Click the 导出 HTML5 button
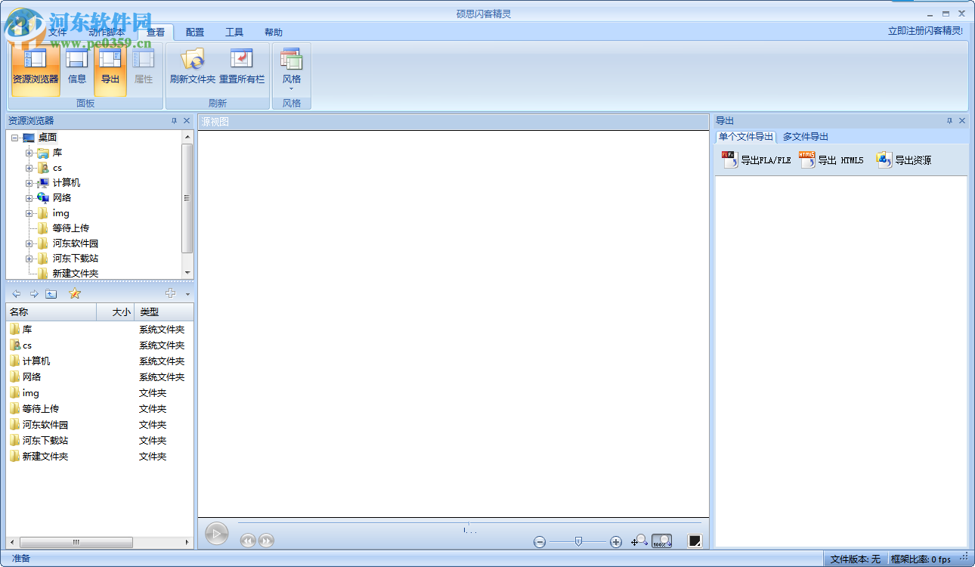975x567 pixels. [831, 160]
